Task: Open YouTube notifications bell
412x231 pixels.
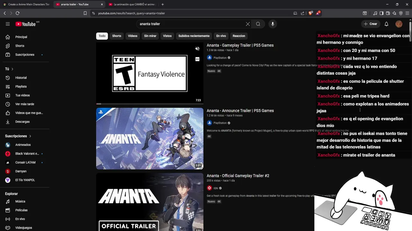Action: 387,24
